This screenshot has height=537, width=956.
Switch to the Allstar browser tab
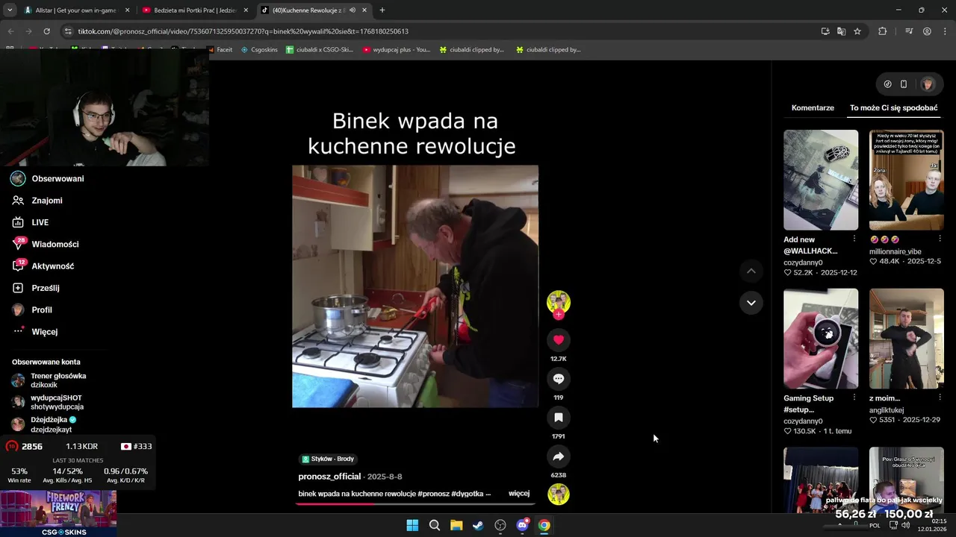[75, 10]
